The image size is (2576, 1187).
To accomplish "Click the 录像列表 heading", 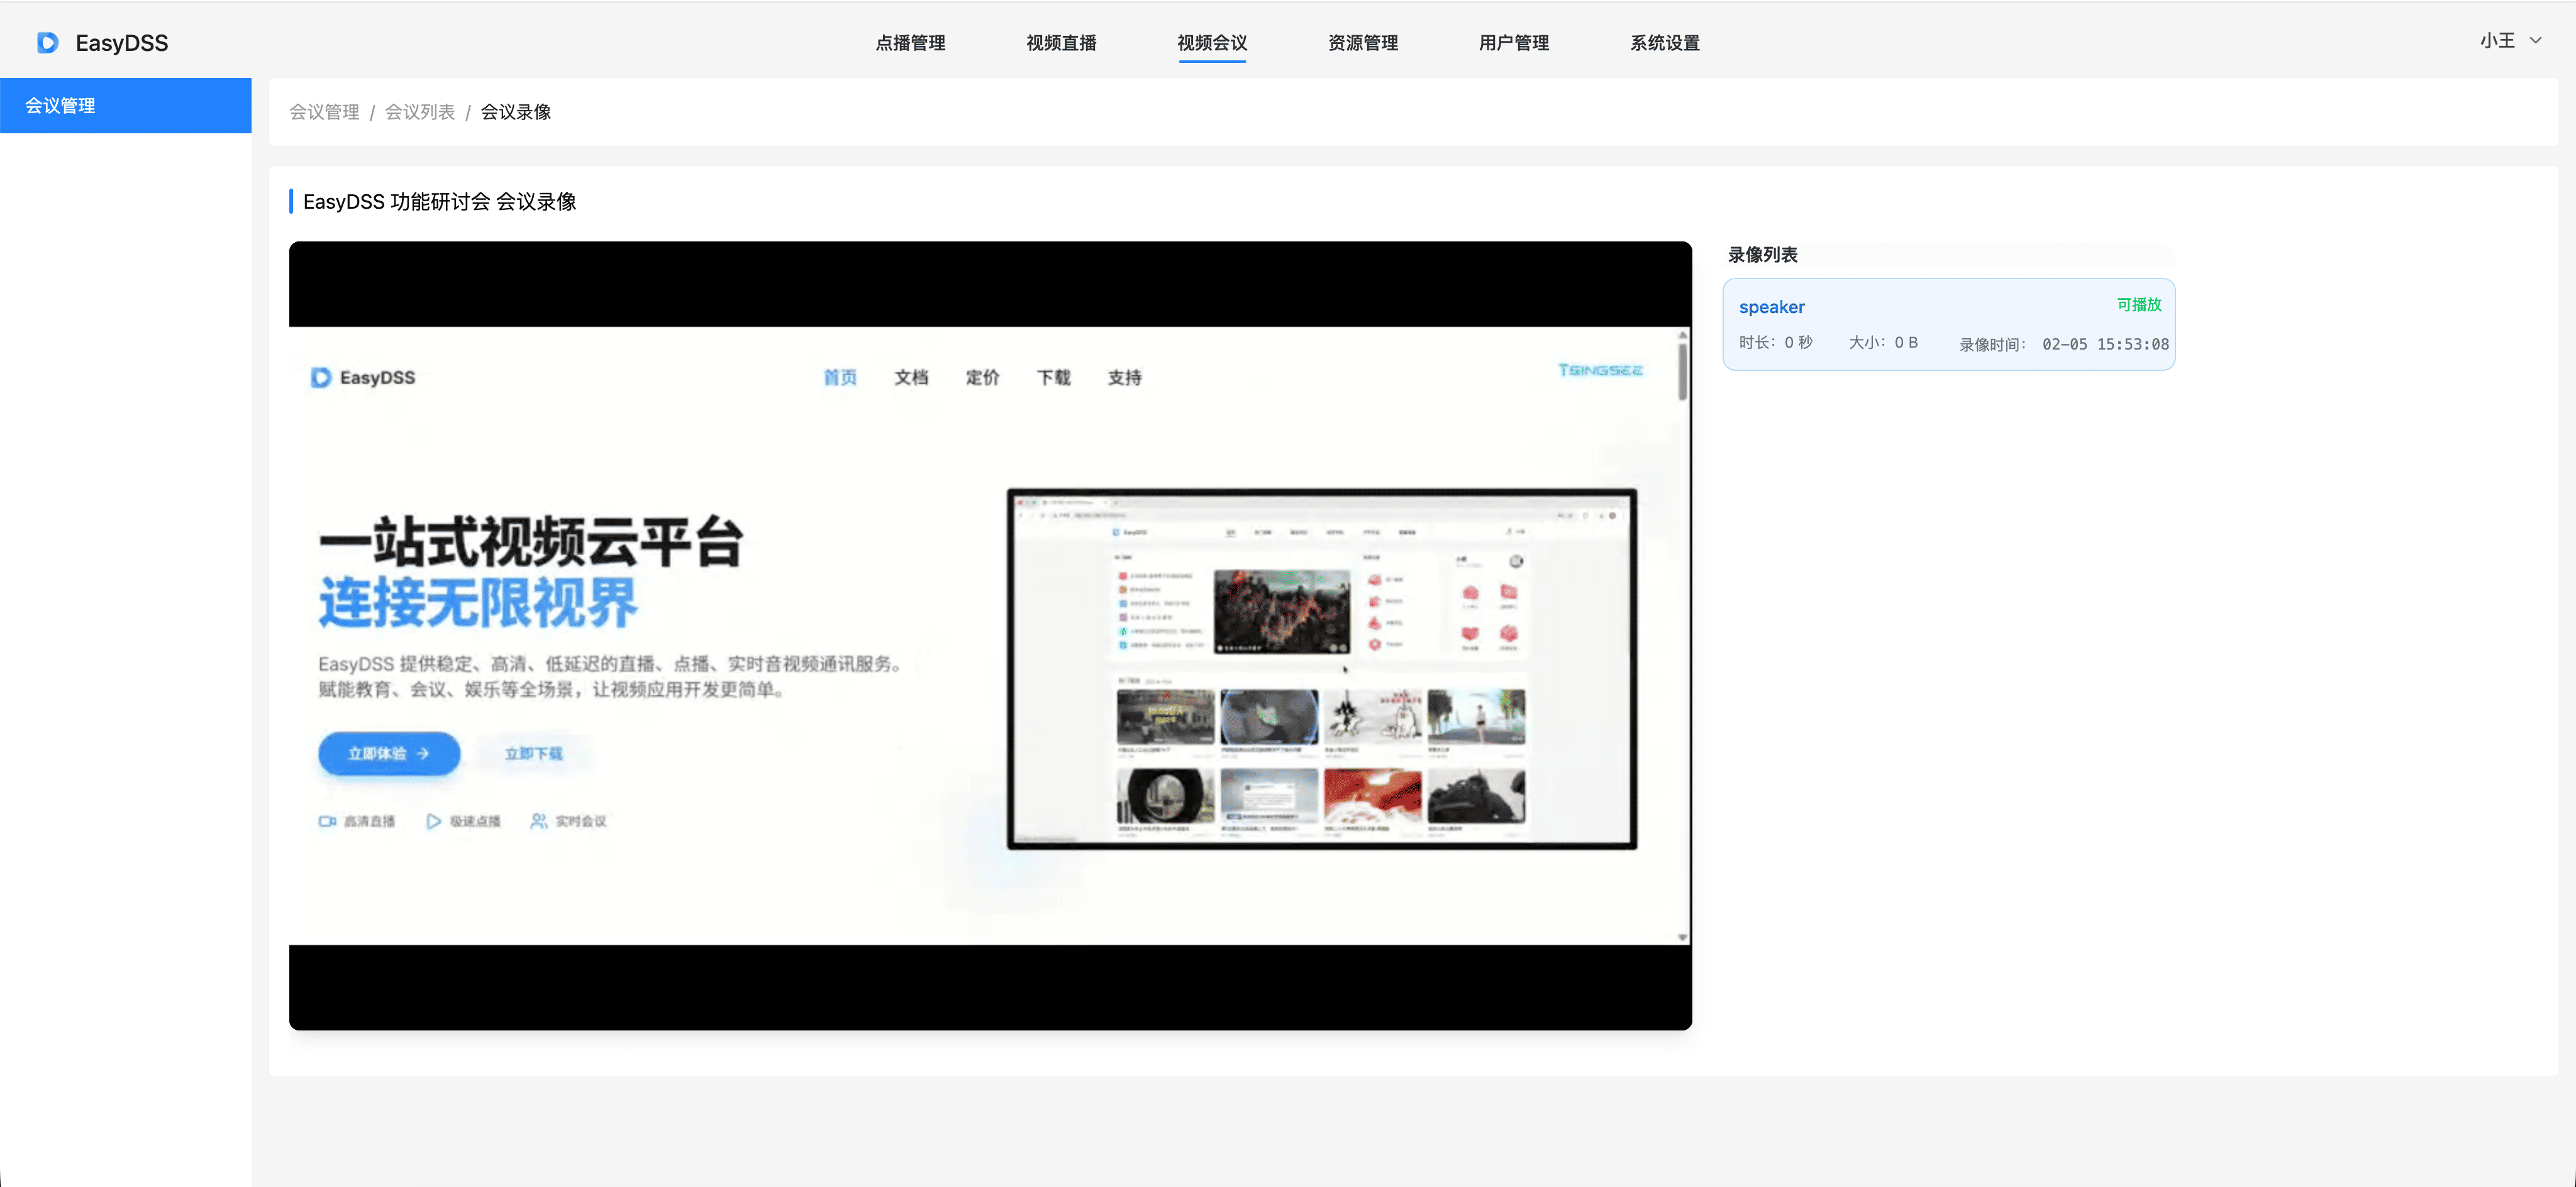I will (x=1763, y=255).
